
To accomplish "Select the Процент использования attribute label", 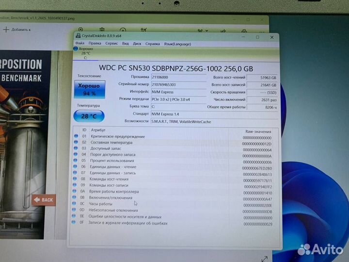I will [112, 161].
